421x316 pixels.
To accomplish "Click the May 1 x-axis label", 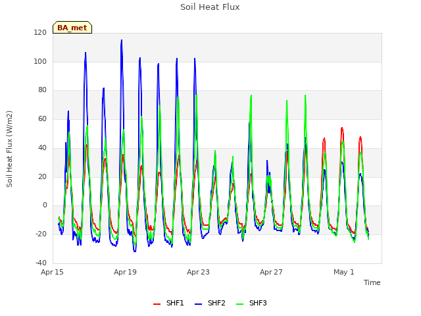I will [x=344, y=272].
